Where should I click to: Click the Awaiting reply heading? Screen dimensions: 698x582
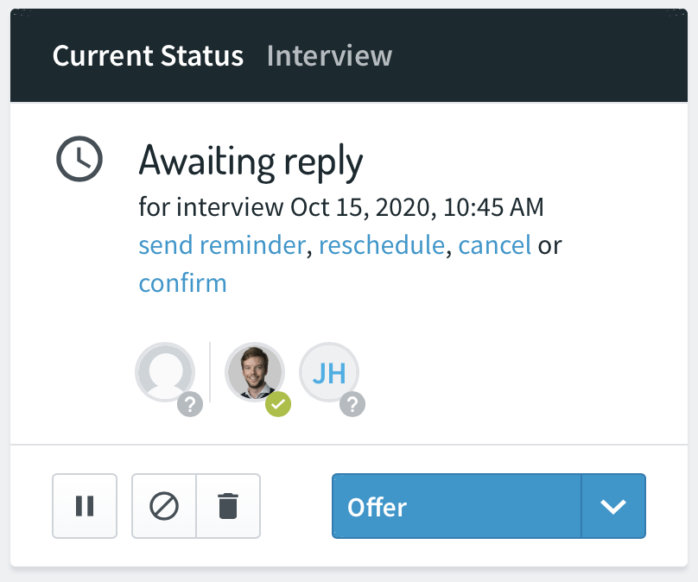tap(251, 162)
